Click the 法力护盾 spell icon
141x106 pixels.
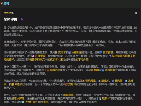tap(23, 102)
